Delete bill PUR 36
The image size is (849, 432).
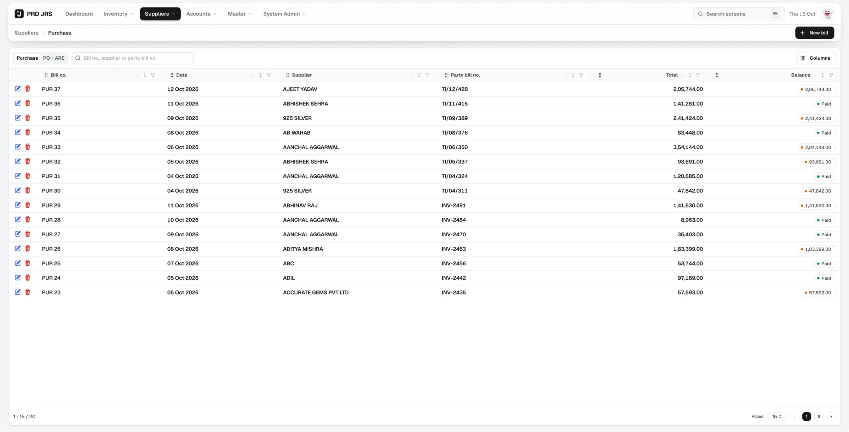pos(28,103)
